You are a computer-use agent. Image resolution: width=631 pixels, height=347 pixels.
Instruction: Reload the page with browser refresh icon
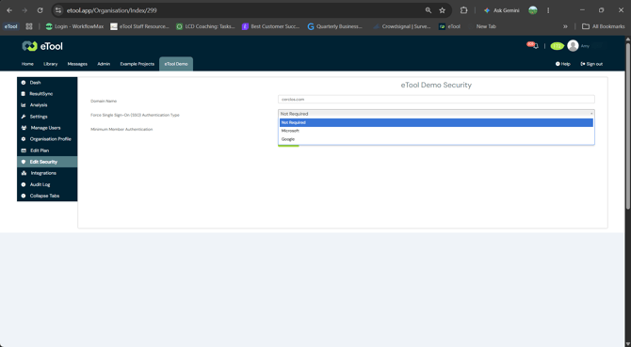(x=40, y=10)
